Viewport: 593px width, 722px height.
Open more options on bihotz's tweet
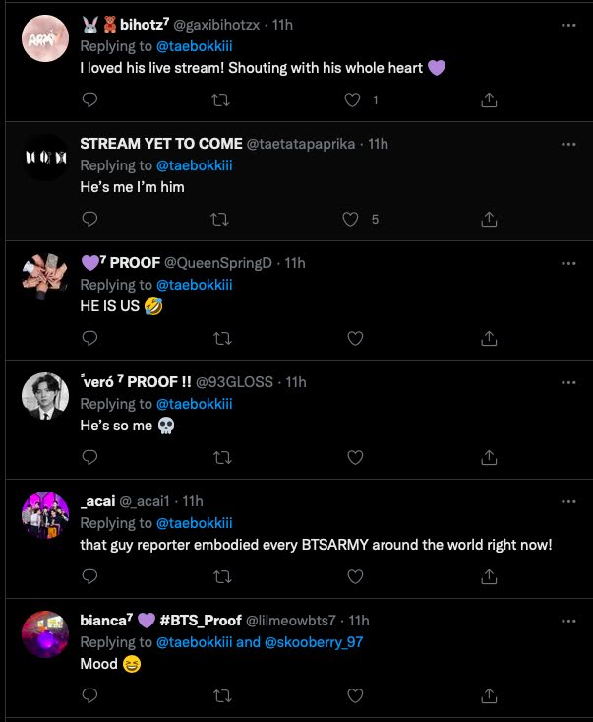pyautogui.click(x=567, y=25)
